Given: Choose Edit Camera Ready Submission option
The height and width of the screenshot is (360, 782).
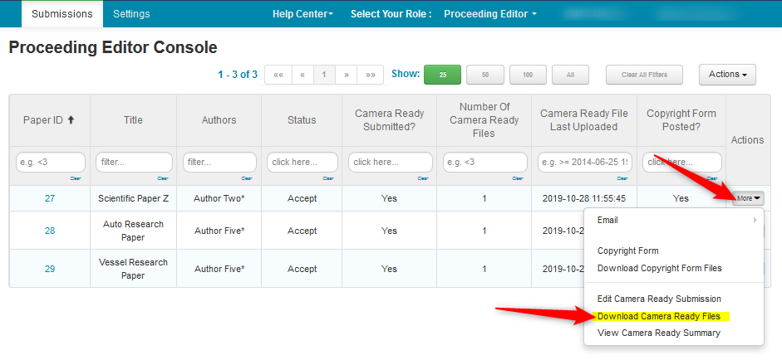Looking at the screenshot, I should (659, 299).
